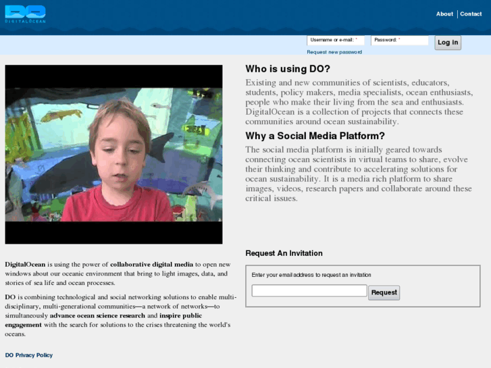Click the 'Why a Social Media Platform?' heading
Viewport: 491px width, 368px height.
315,136
